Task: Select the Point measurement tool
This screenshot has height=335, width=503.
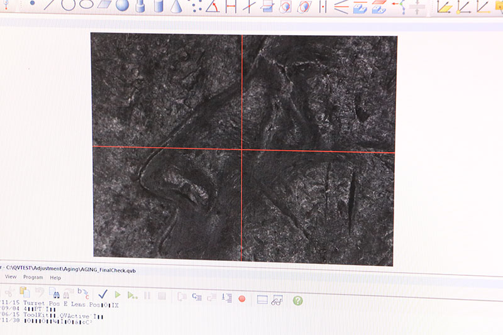Action: pyautogui.click(x=32, y=3)
